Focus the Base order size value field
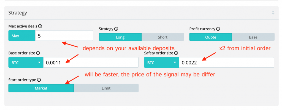 tap(91, 62)
